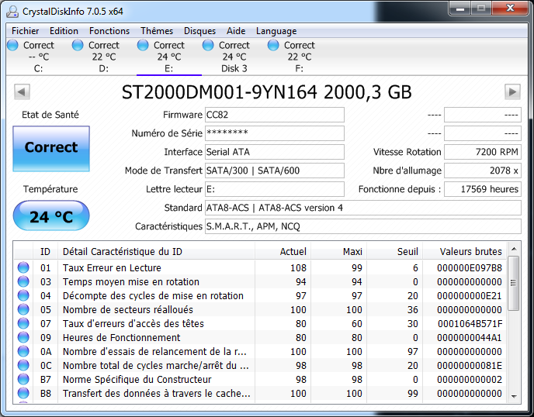Click the ATA8-ACS standard field
The image size is (534, 417).
tap(363, 208)
